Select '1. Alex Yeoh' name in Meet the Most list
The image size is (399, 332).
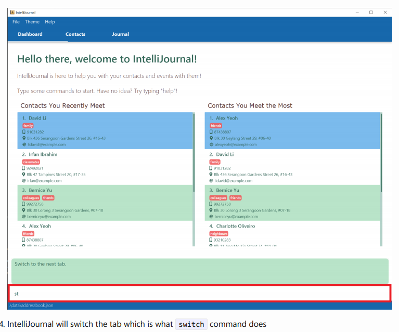point(224,118)
